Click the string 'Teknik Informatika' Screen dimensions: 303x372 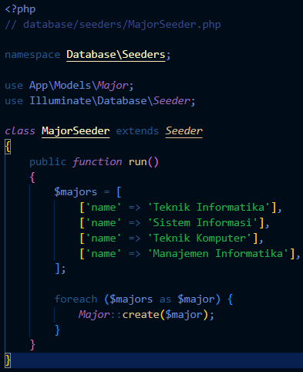click(209, 208)
